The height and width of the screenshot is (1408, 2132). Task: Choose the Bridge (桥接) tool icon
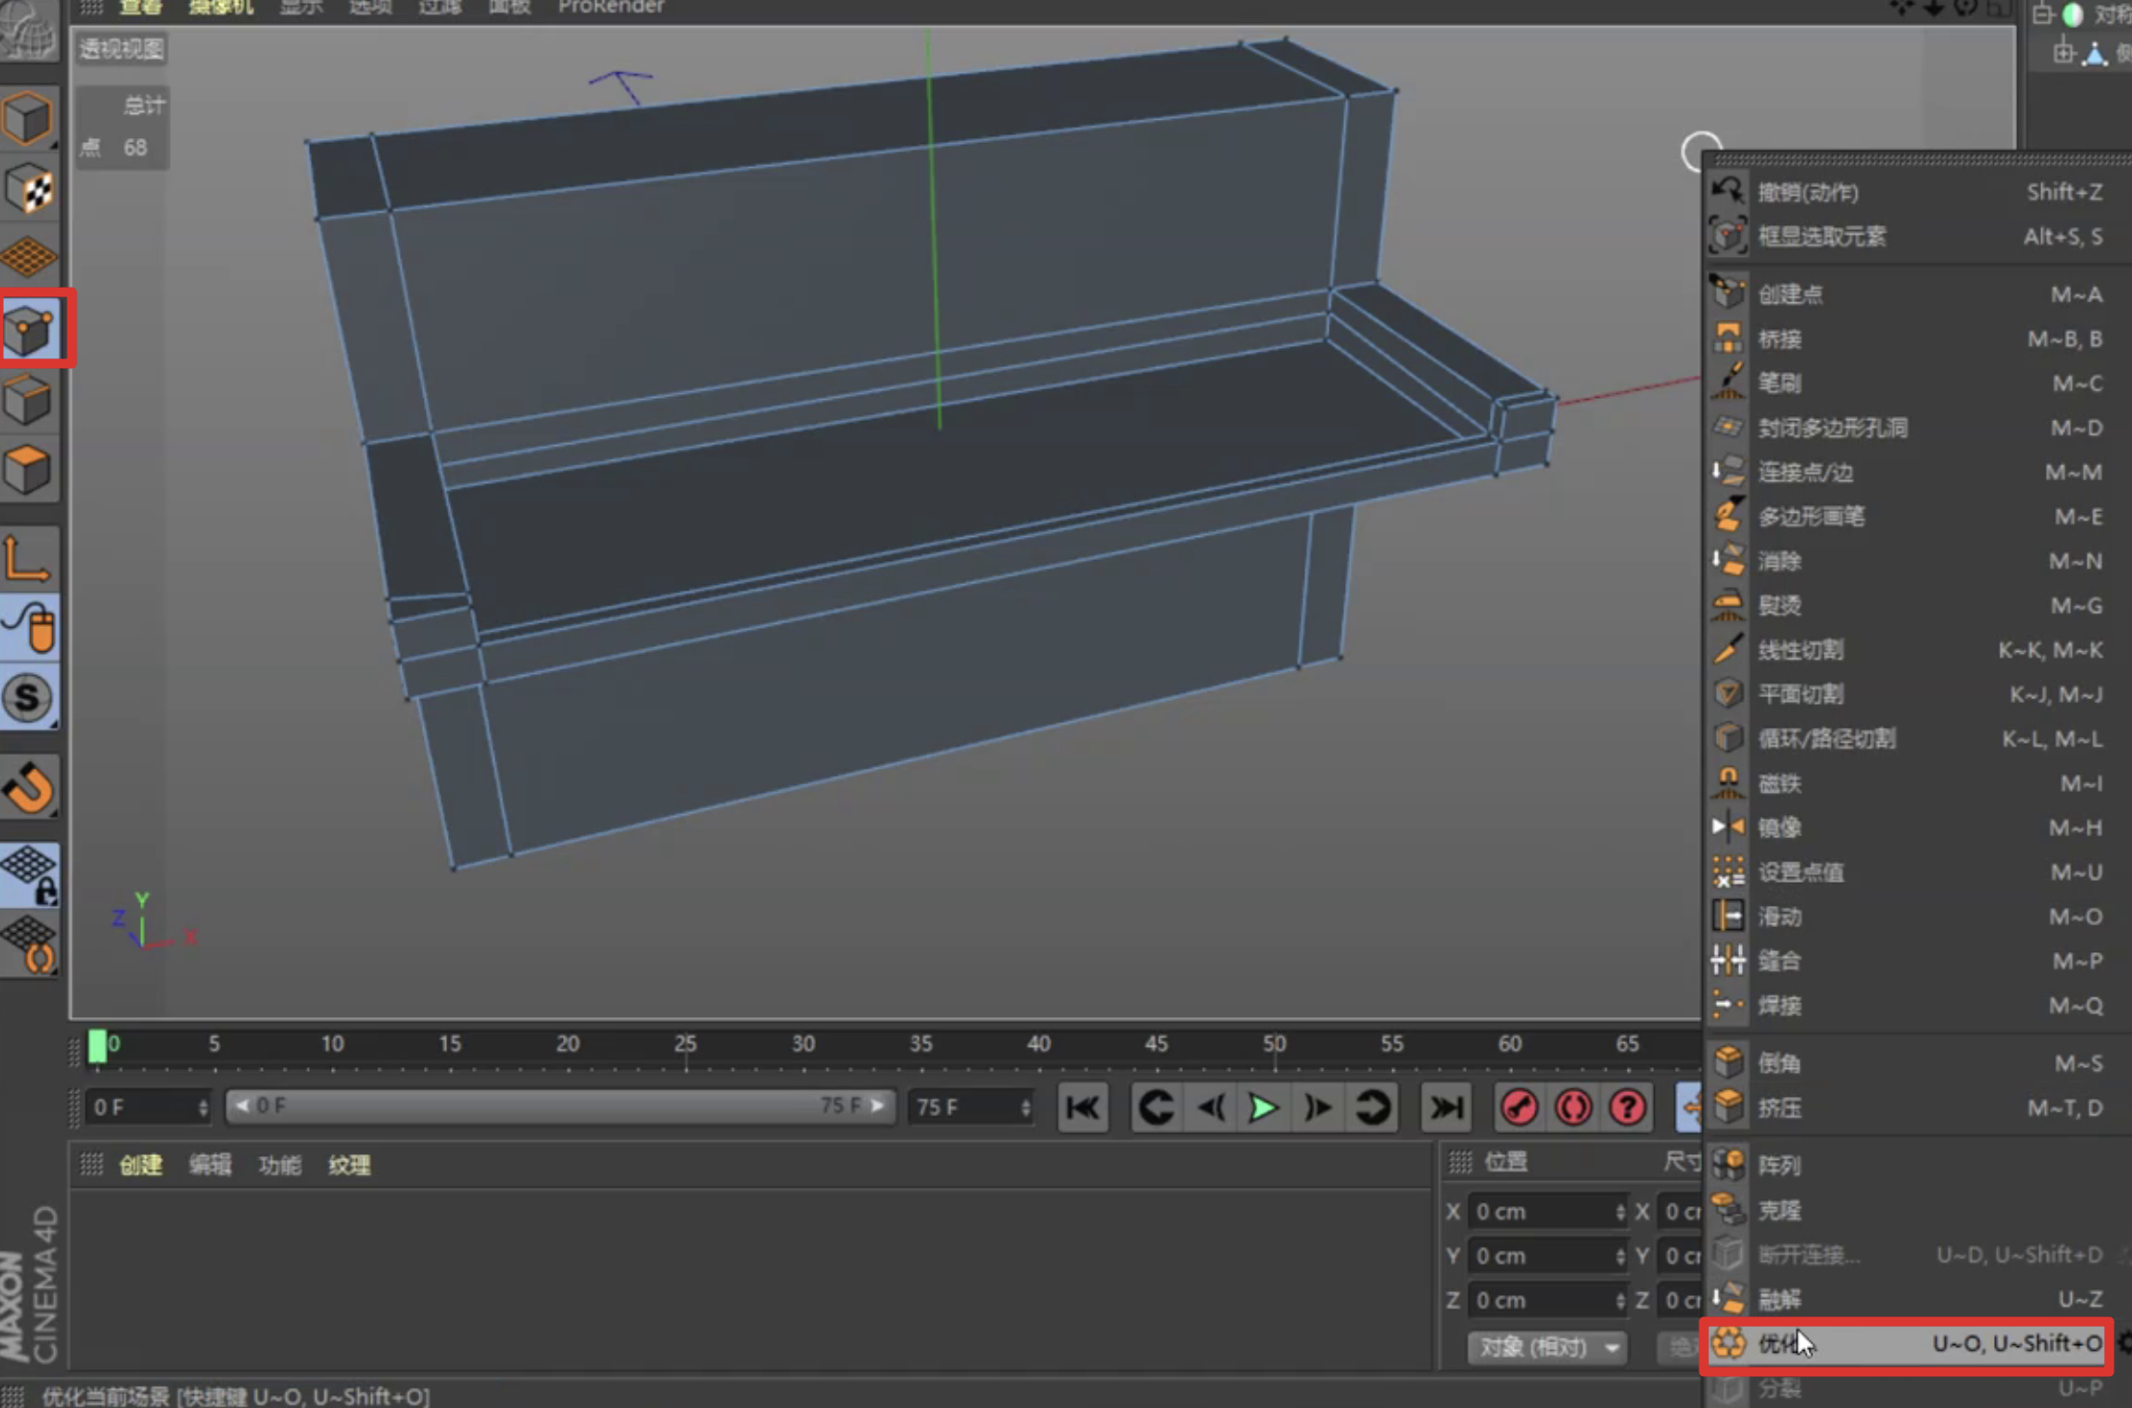1728,339
